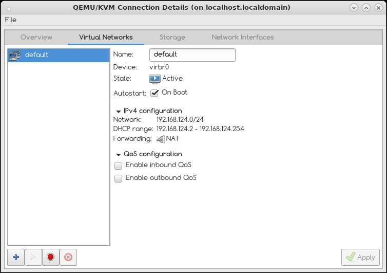
Task: Go to Network Interfaces tab
Action: [x=243, y=37]
